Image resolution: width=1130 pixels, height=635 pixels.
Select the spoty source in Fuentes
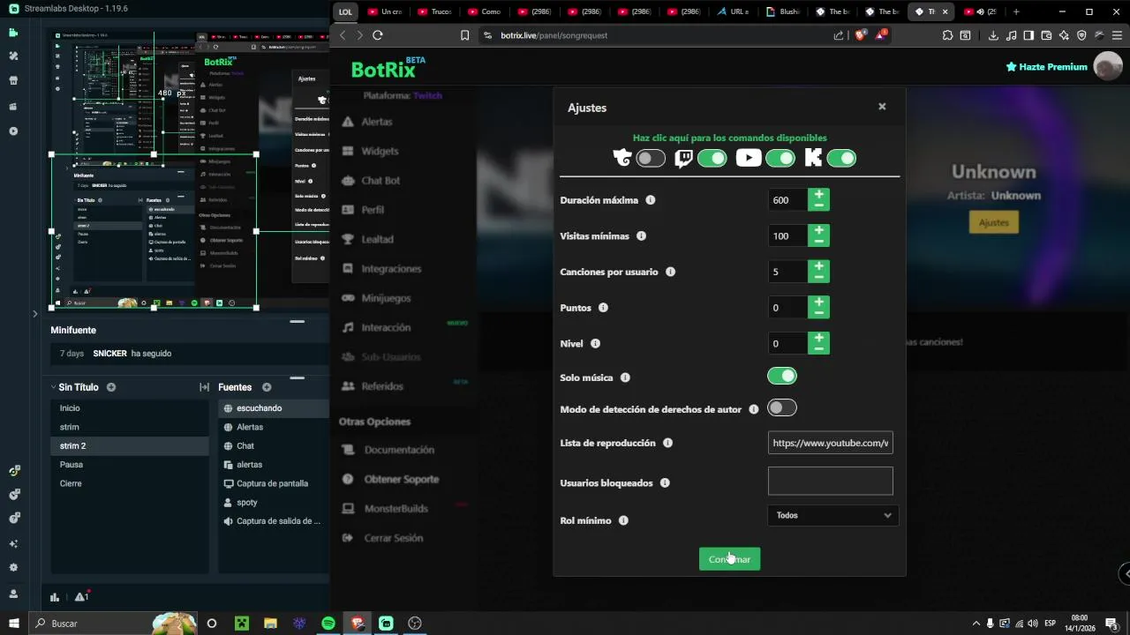[274, 503]
